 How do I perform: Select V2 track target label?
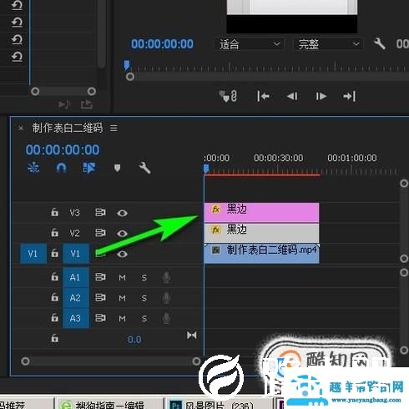point(75,233)
